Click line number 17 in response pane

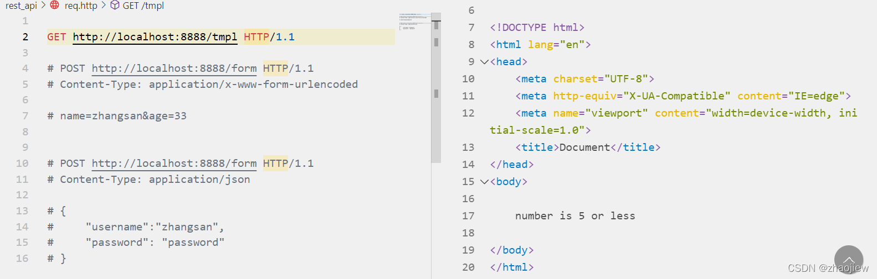point(468,216)
